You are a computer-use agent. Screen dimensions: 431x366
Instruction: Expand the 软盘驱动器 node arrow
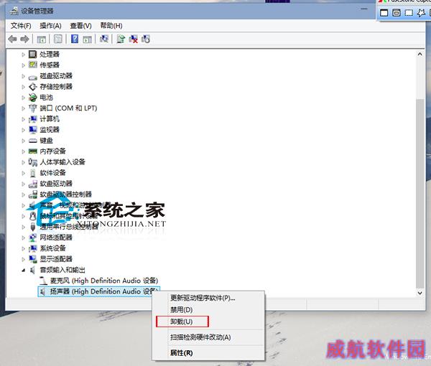pos(24,184)
